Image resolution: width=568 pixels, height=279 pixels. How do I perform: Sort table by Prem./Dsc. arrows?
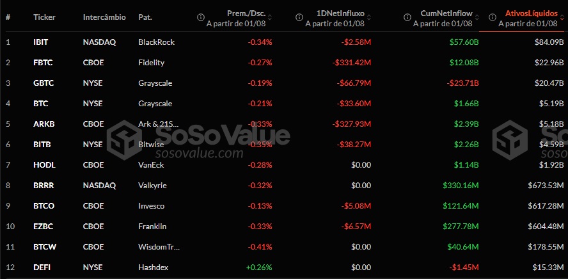click(x=269, y=17)
